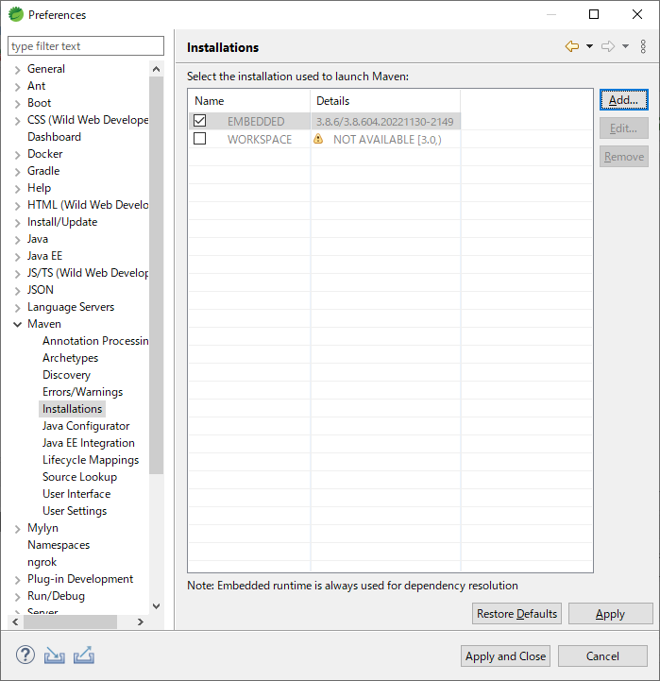
Task: Open the forward history dropdown arrow
Action: [625, 46]
